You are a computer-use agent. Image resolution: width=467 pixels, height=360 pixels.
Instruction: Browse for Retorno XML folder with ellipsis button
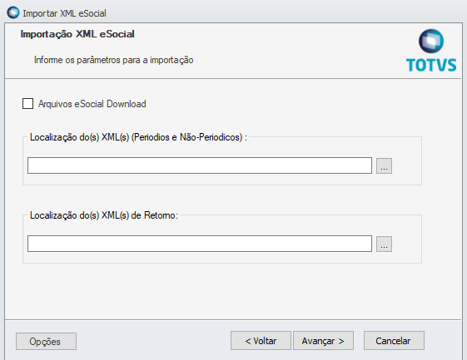384,244
